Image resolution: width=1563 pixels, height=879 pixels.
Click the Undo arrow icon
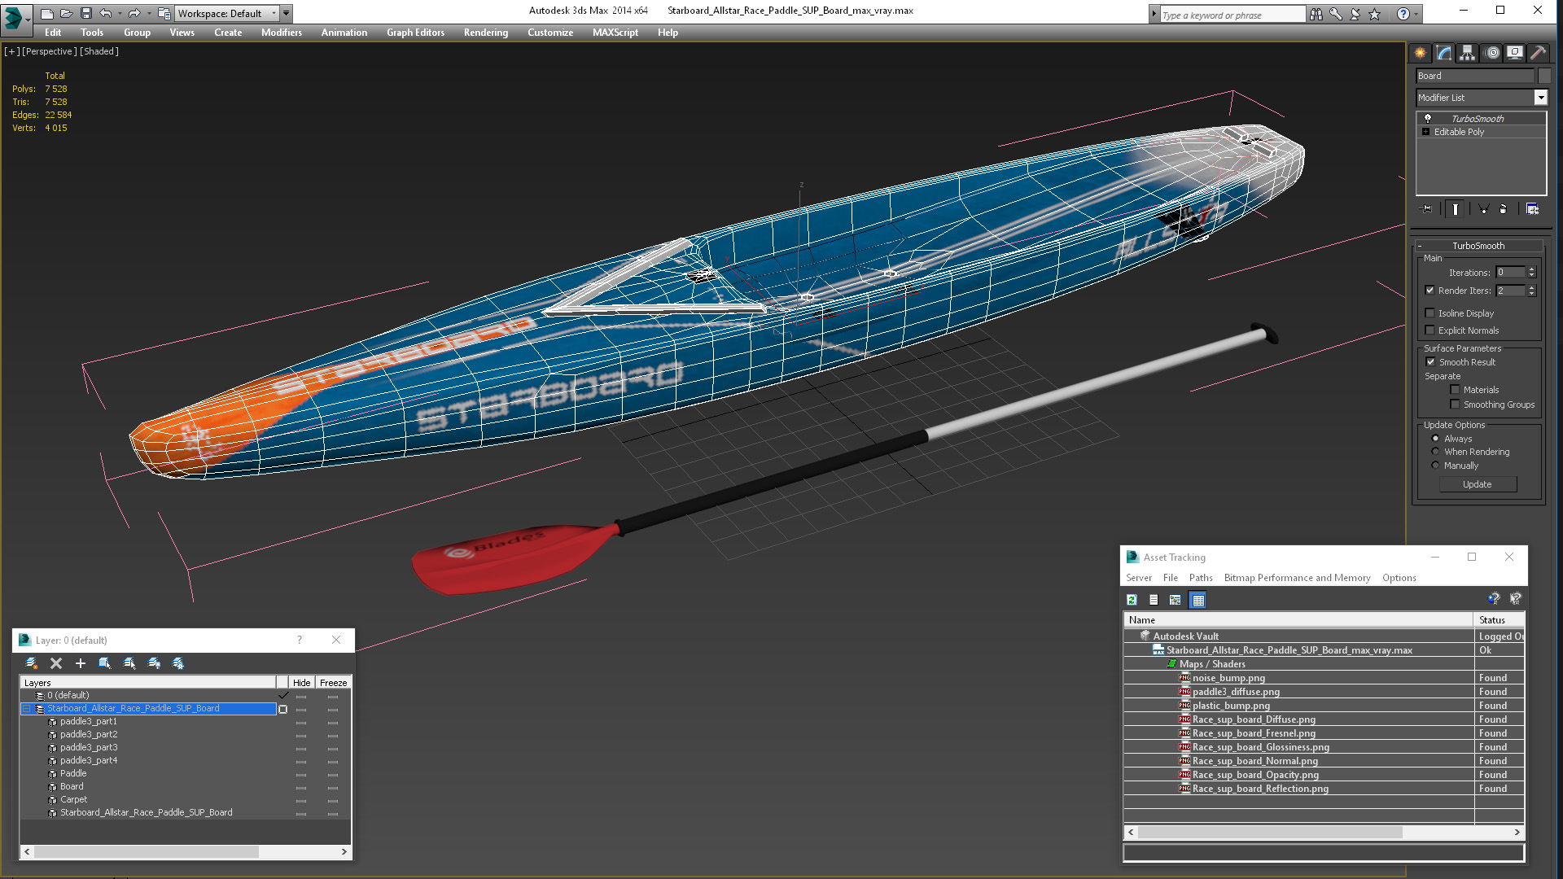coord(105,13)
